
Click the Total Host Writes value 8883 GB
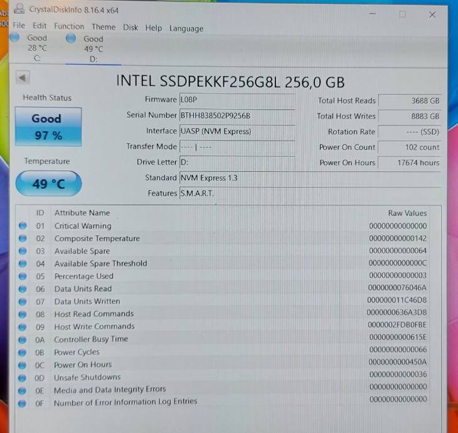[410, 116]
